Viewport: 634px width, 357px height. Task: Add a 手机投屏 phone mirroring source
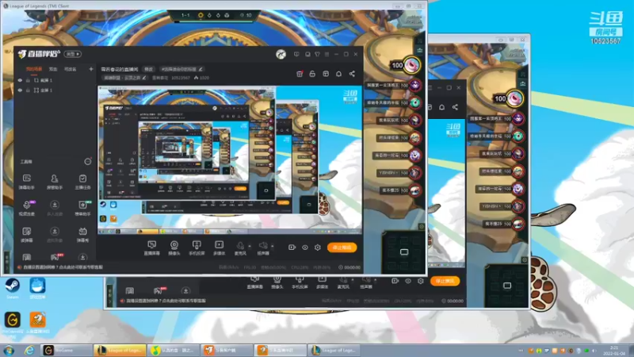[197, 248]
